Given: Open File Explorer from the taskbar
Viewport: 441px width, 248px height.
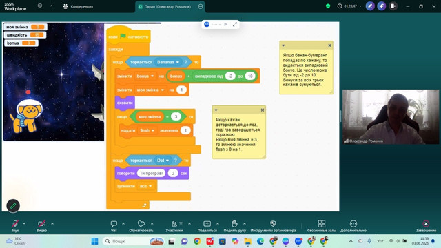Looking at the screenshot, I should (247, 241).
